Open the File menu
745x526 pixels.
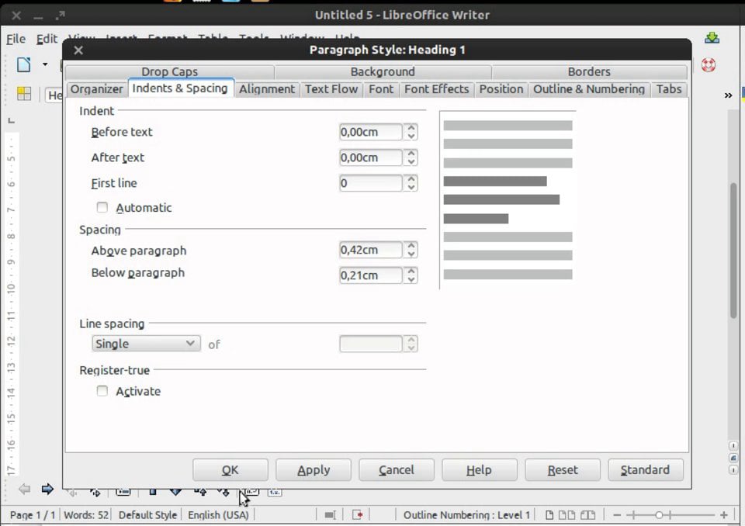(16, 39)
